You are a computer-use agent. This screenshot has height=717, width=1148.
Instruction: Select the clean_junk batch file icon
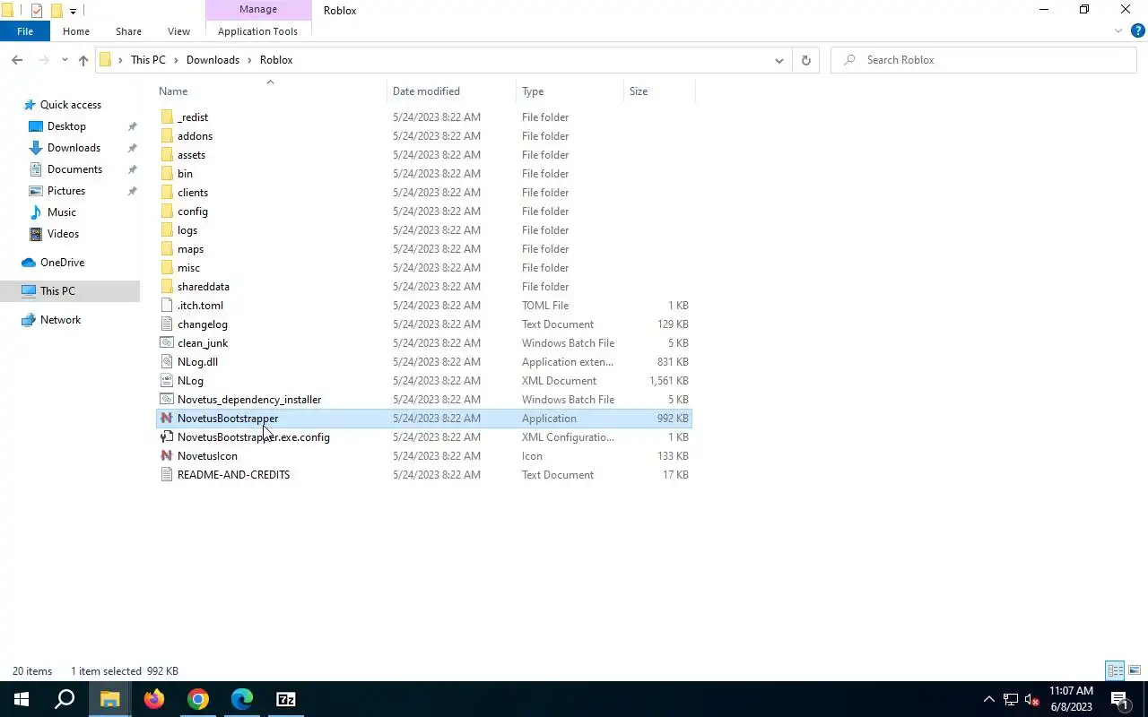tap(167, 343)
